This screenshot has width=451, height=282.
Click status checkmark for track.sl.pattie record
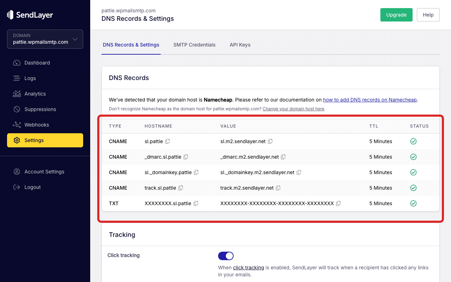[x=413, y=188]
